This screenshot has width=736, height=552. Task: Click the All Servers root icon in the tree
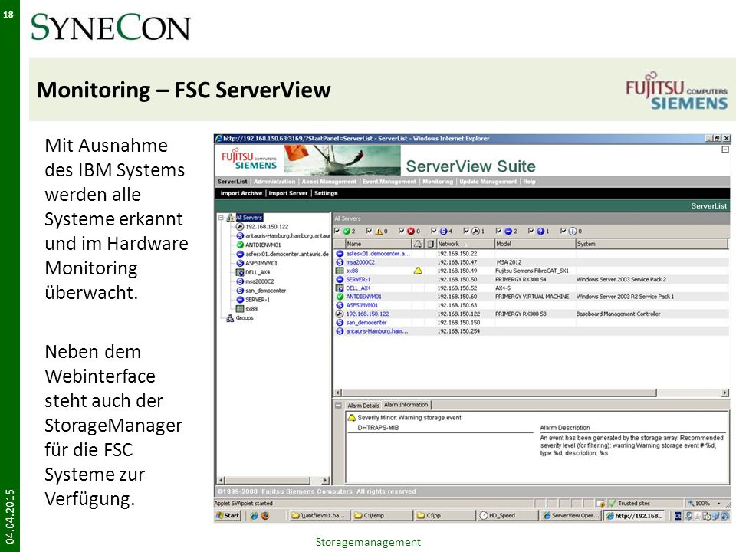click(x=230, y=218)
